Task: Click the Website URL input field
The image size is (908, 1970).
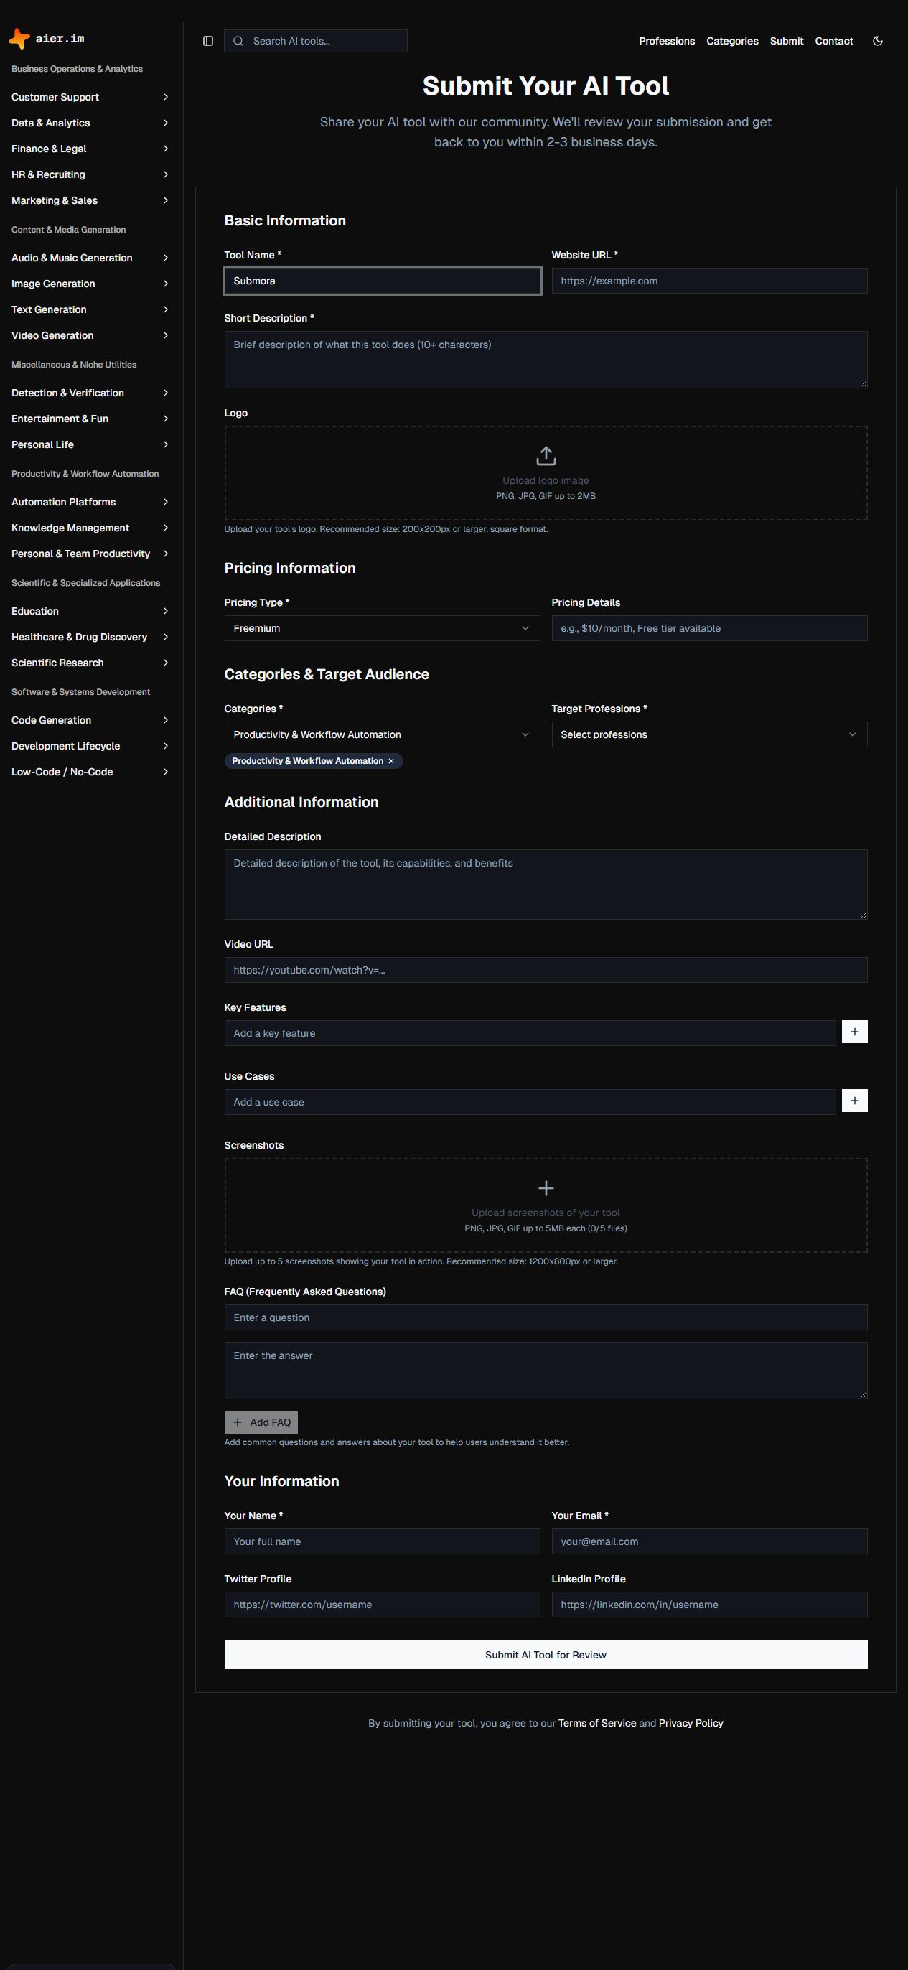Action: [709, 281]
